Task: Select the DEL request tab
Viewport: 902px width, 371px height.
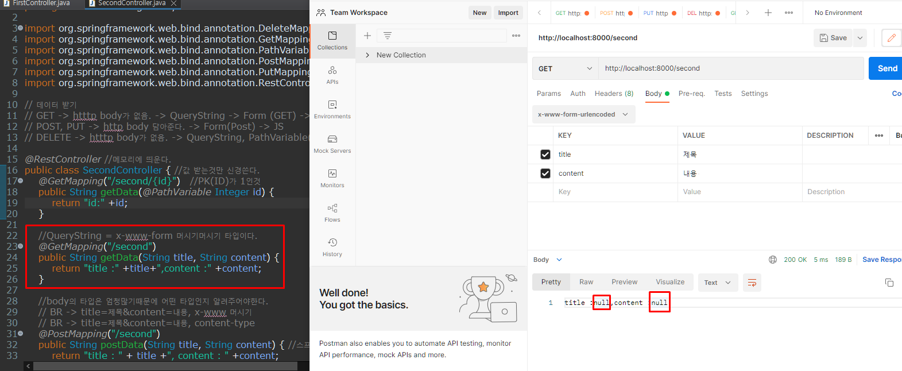Action: pyautogui.click(x=703, y=13)
